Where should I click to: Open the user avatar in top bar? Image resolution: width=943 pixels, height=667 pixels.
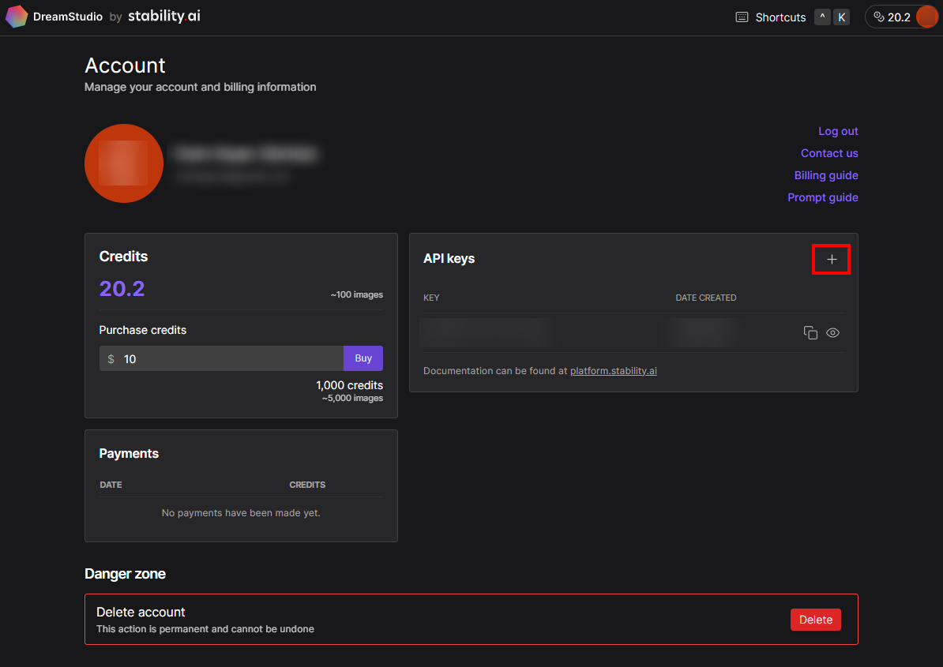[926, 17]
